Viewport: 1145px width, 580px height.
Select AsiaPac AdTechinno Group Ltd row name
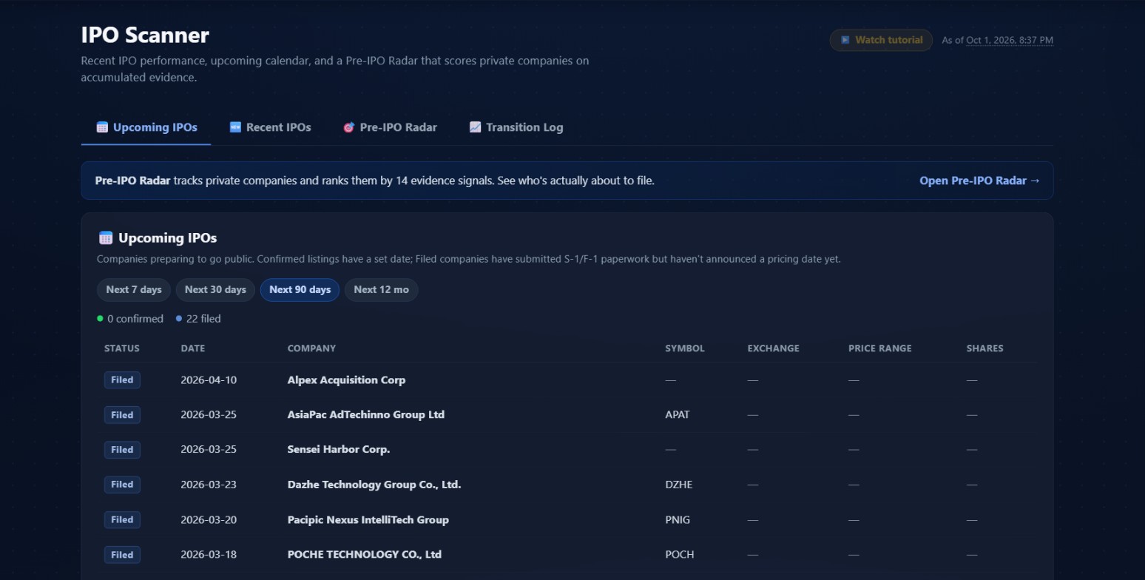[366, 415]
